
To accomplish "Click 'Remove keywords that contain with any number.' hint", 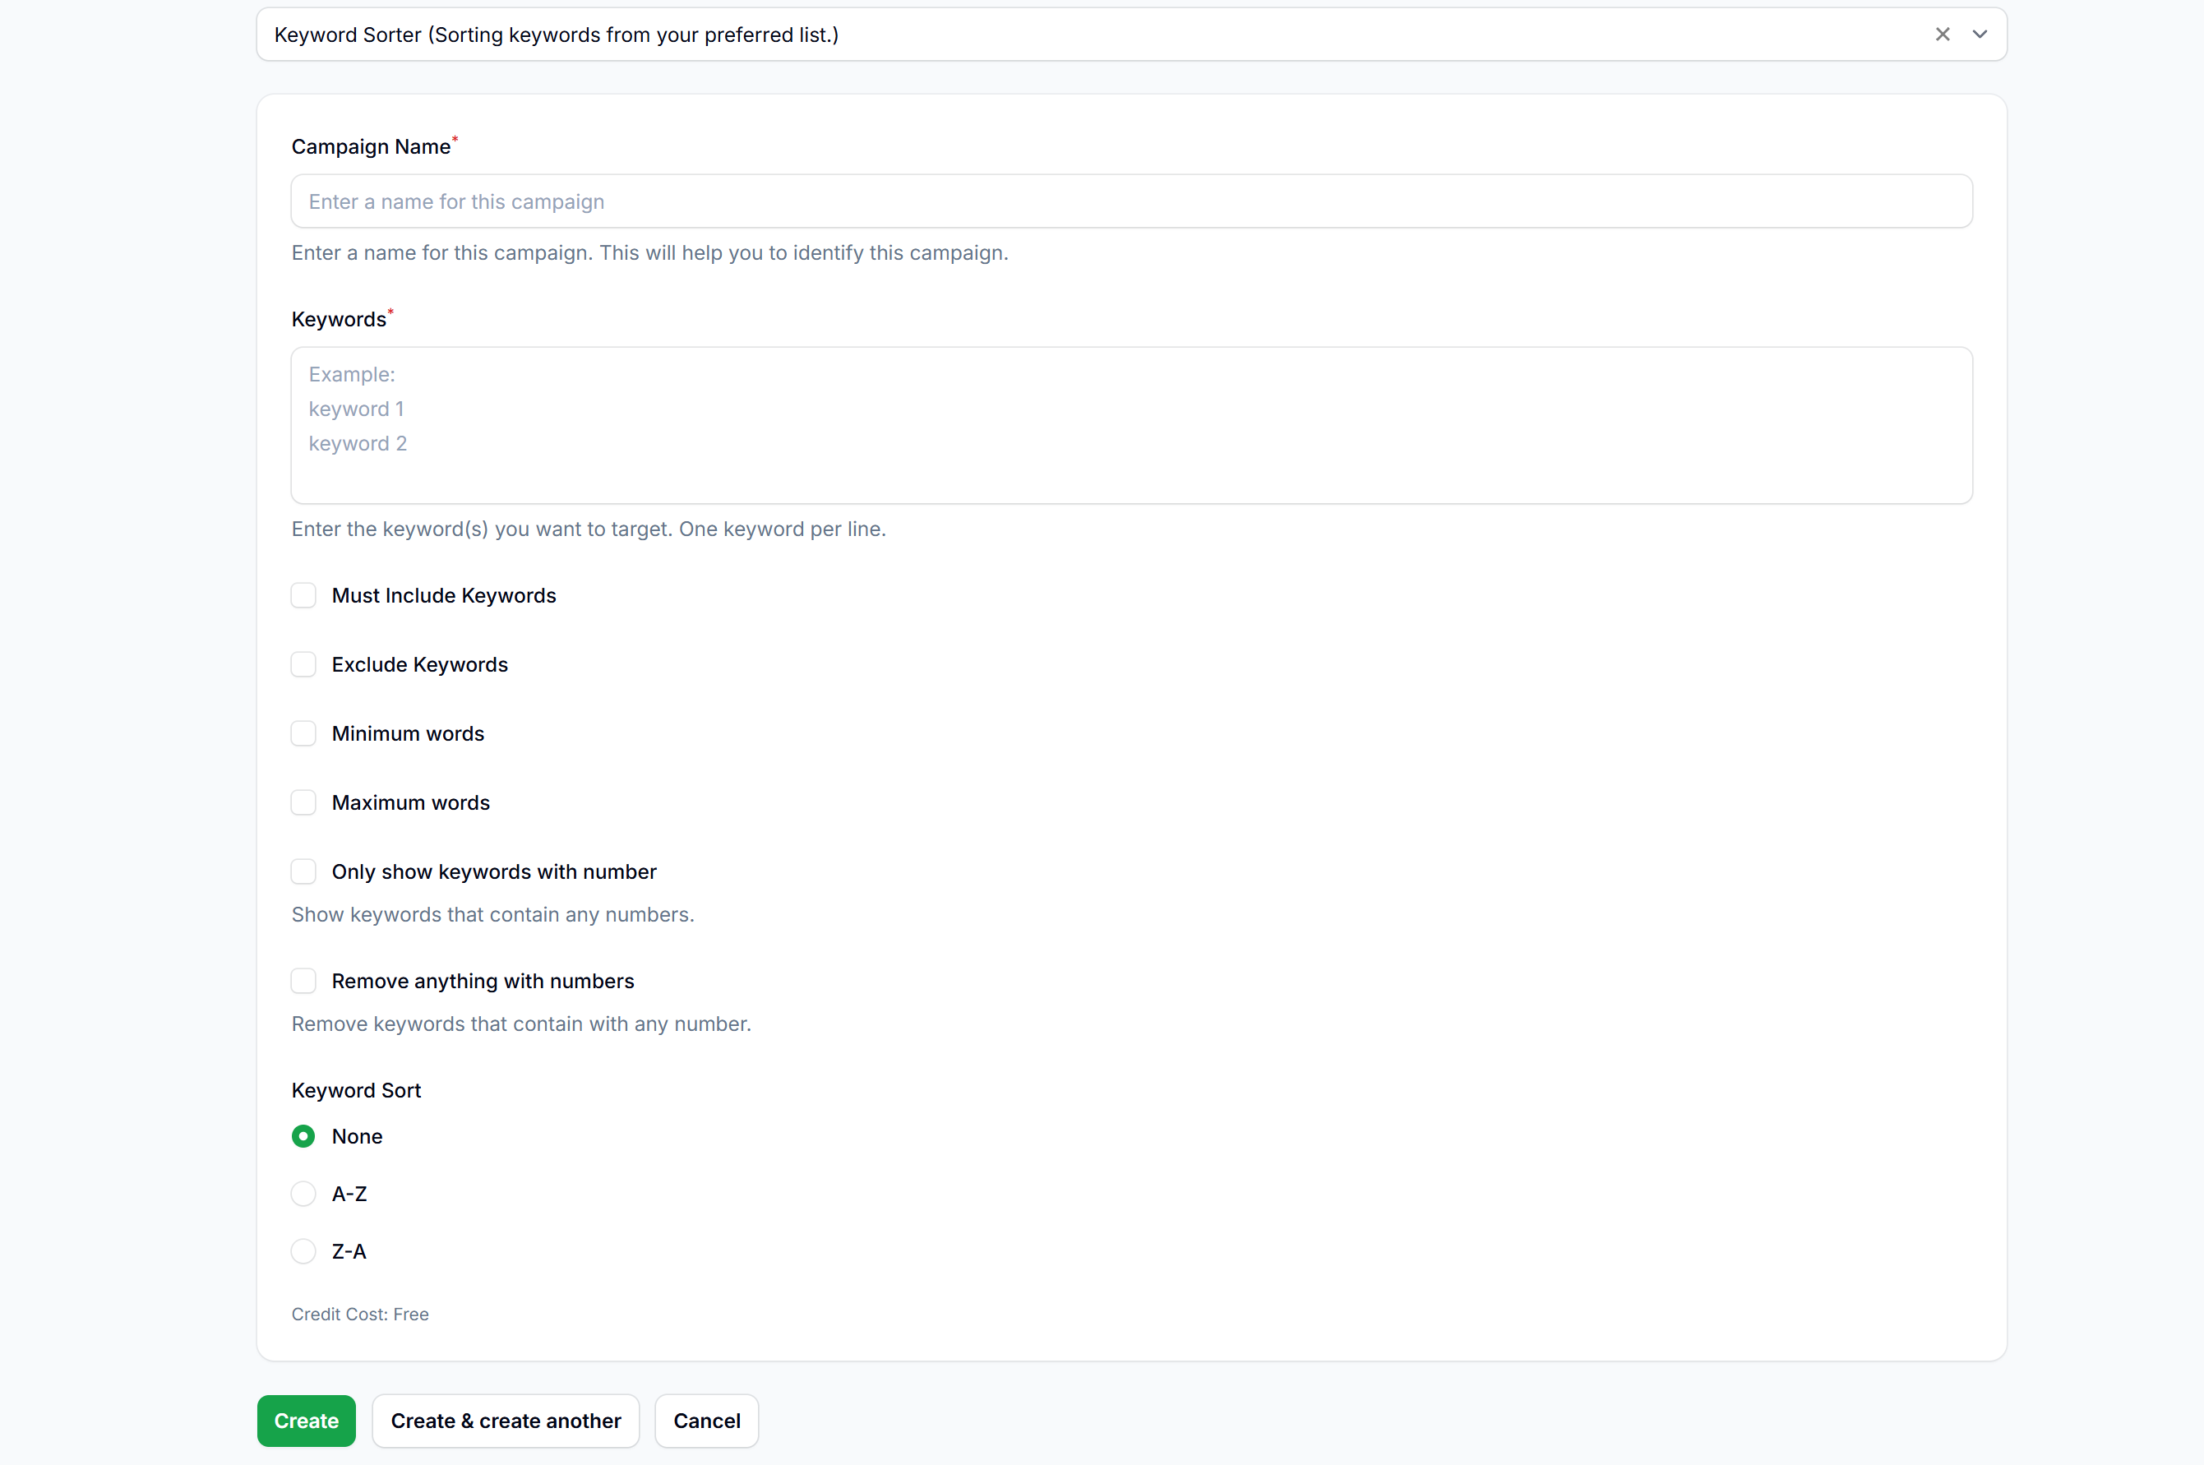I will coord(521,1024).
